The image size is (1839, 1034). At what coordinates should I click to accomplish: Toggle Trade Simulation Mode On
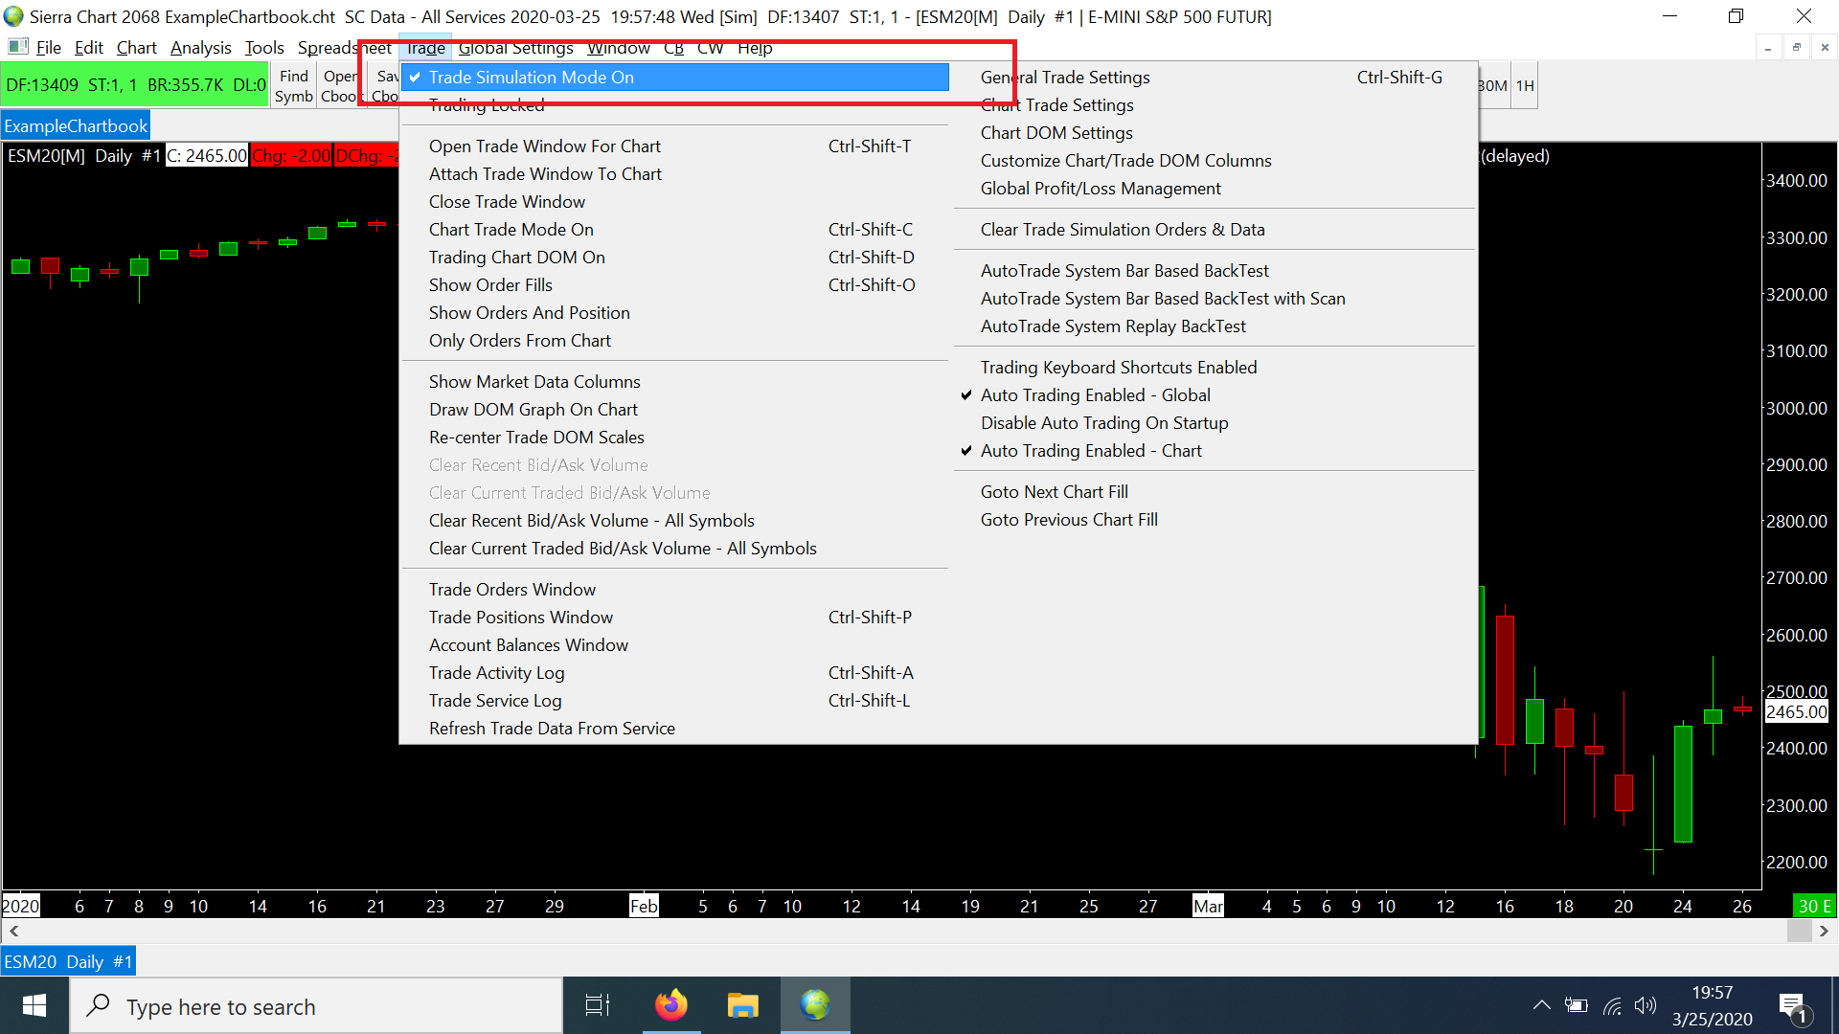tap(532, 78)
